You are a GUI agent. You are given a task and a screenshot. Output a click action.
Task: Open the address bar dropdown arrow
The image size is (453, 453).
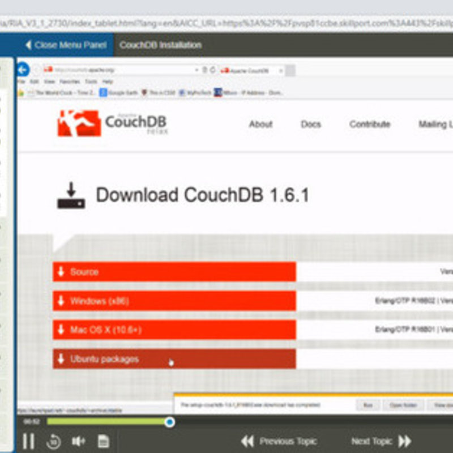tap(196, 70)
